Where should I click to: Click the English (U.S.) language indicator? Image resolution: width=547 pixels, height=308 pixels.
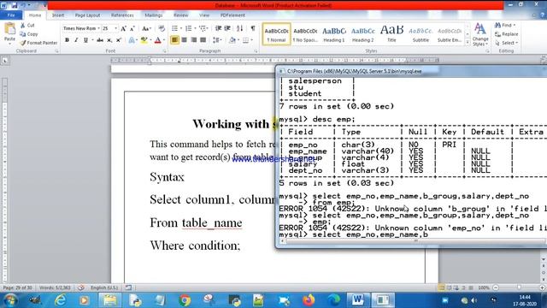[x=104, y=287]
